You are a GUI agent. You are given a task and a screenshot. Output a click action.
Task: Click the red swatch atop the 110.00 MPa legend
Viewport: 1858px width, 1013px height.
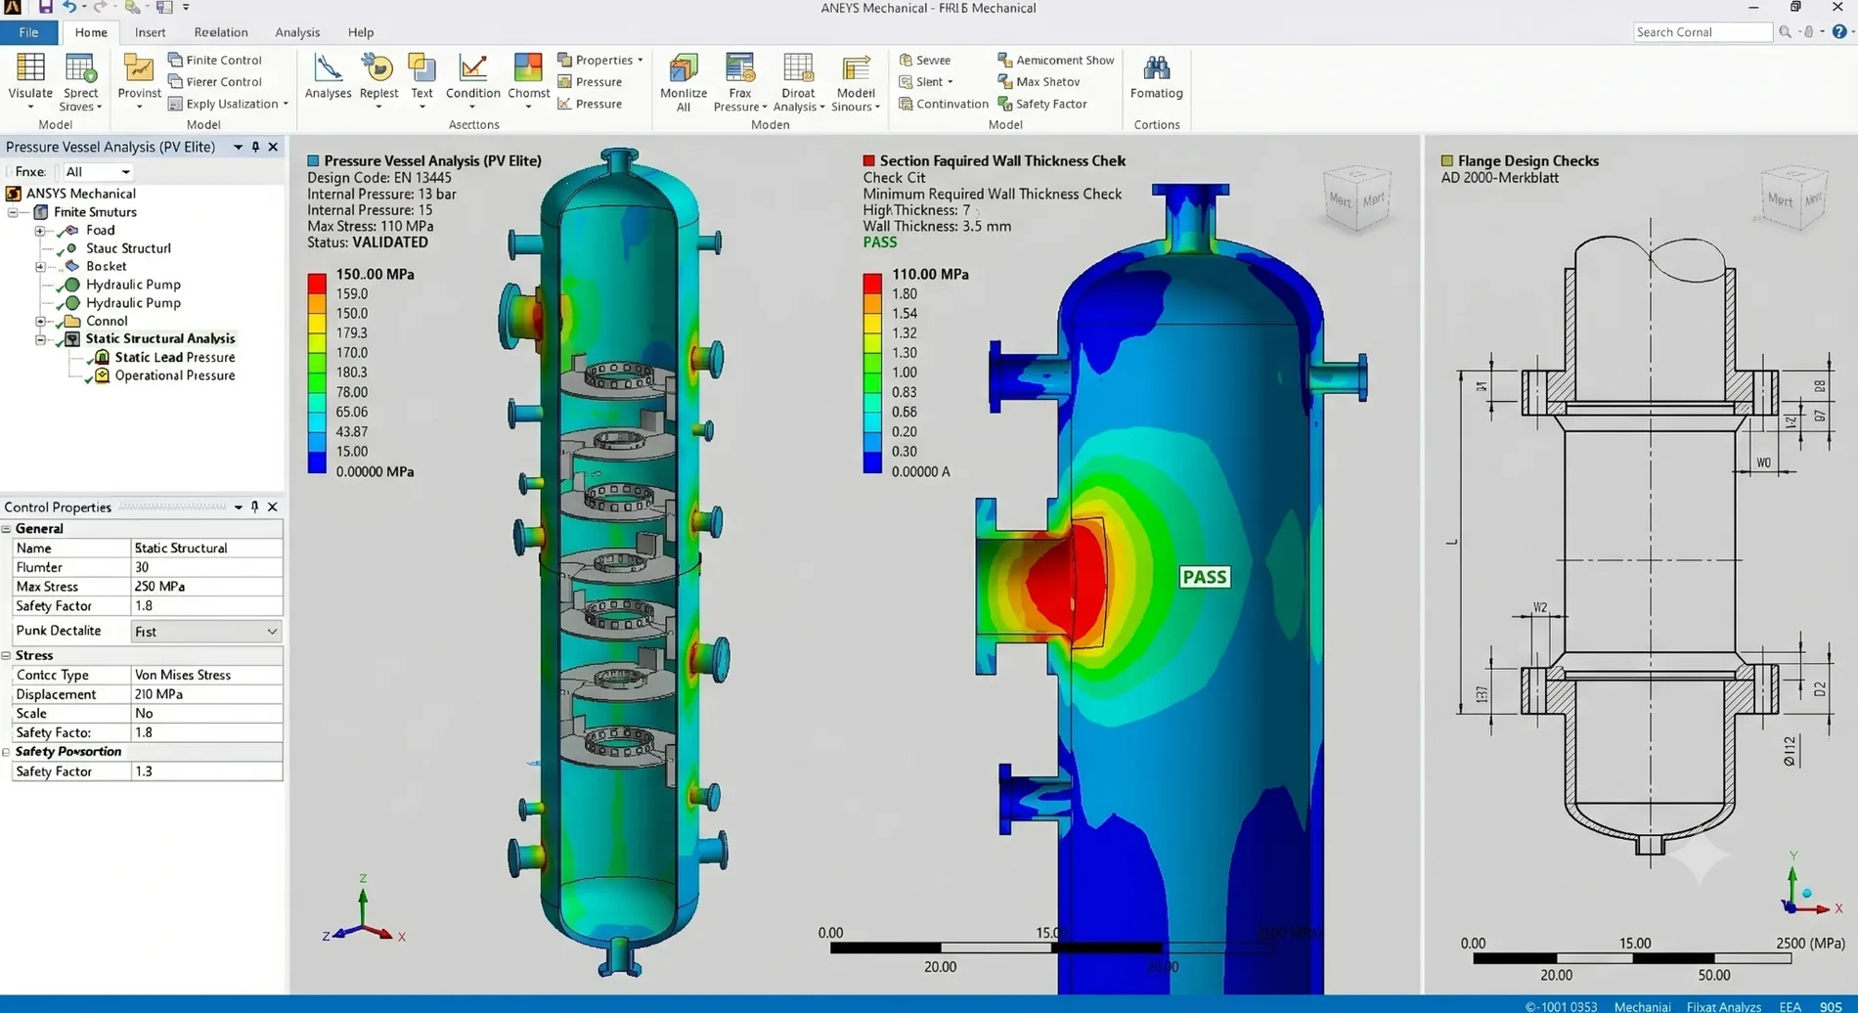872,285
